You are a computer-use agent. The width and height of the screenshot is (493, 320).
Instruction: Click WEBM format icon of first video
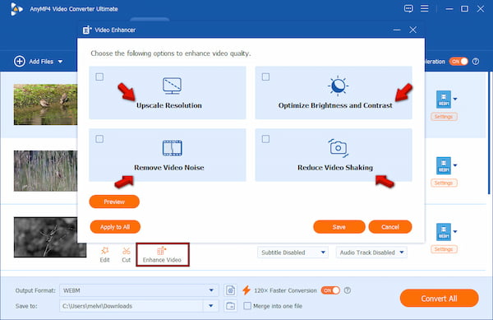[x=444, y=99]
